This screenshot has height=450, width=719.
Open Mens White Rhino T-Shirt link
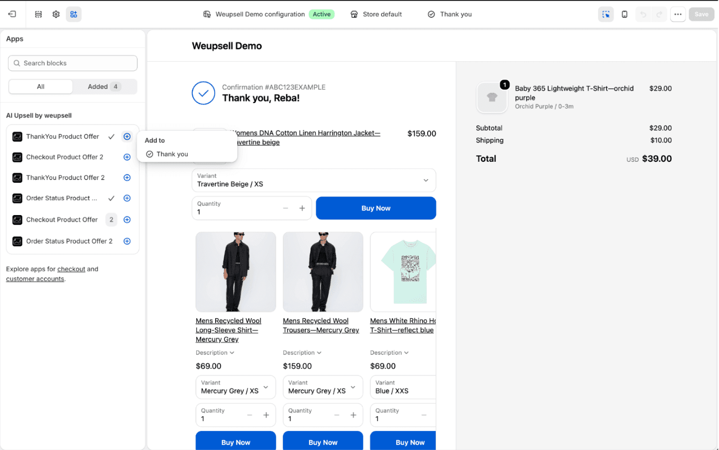(x=403, y=326)
